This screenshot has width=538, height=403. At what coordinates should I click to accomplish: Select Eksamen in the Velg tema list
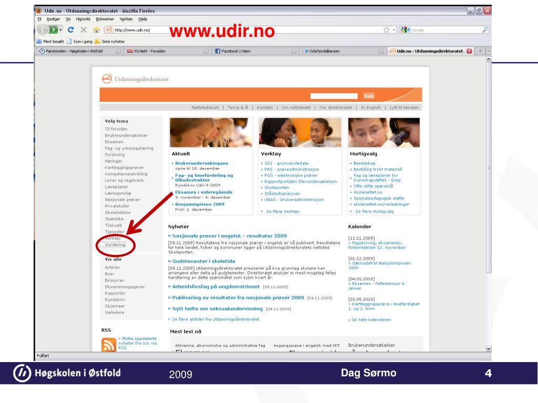point(114,142)
